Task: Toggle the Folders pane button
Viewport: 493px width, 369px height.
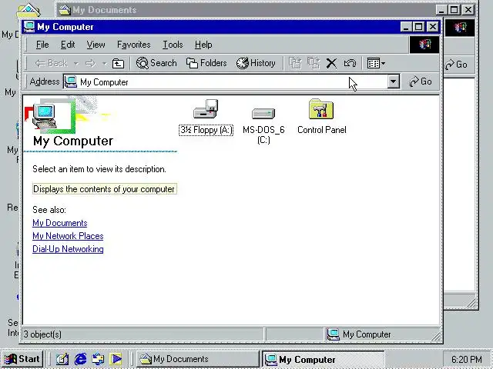Action: pos(206,63)
